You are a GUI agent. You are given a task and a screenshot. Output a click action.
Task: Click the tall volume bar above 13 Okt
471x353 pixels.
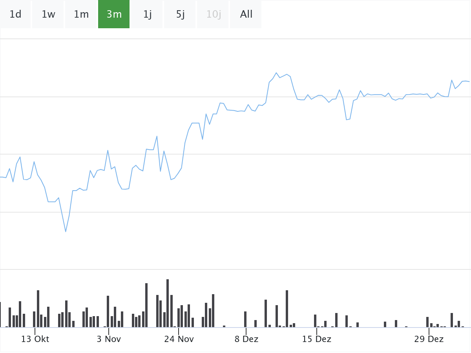(38, 308)
